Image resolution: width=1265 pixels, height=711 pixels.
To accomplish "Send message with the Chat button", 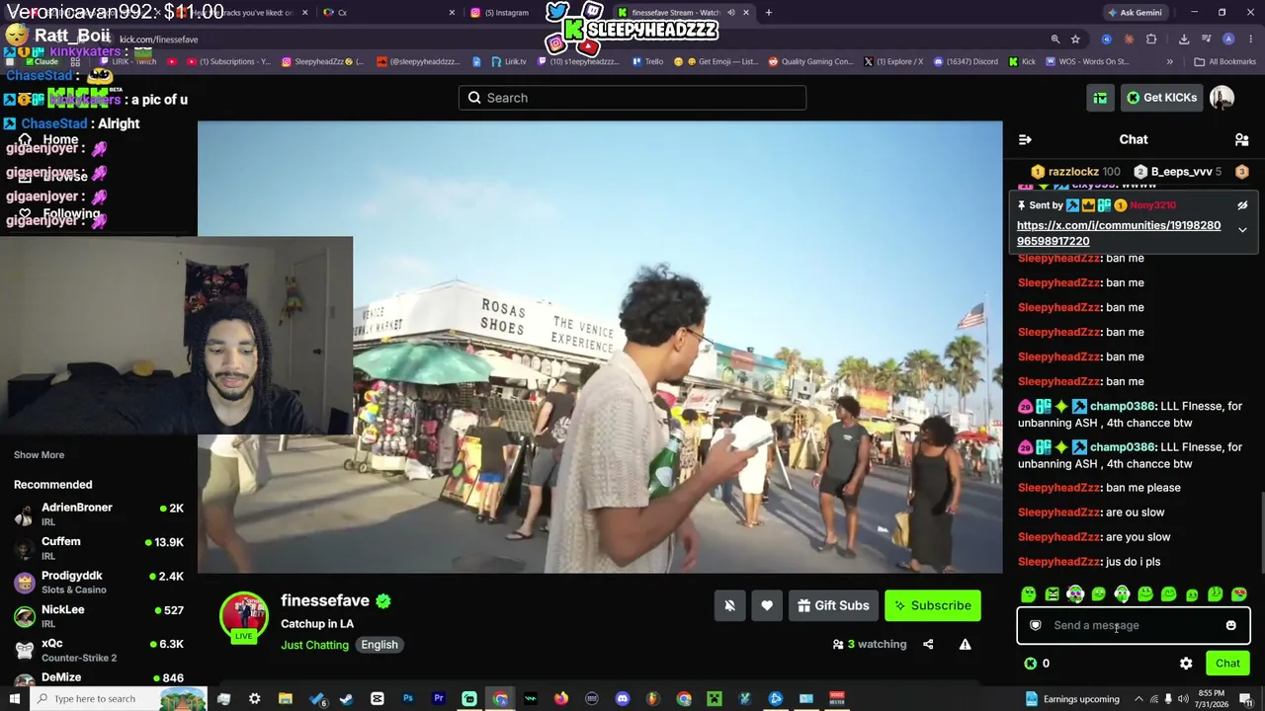I will (1227, 664).
